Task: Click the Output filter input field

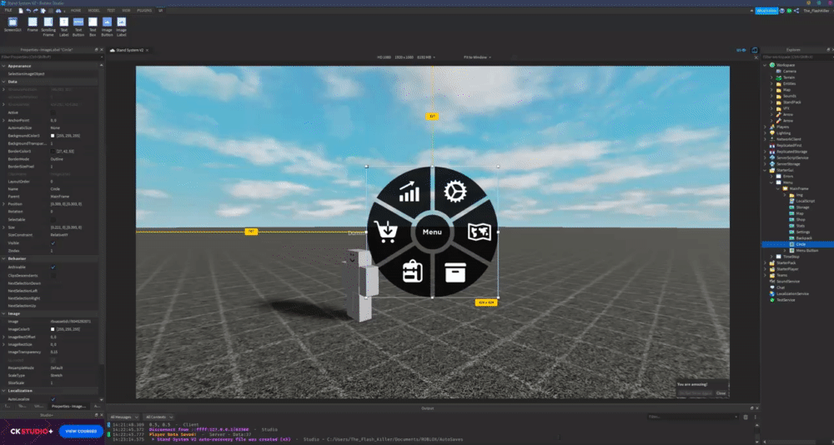Action: click(x=693, y=417)
